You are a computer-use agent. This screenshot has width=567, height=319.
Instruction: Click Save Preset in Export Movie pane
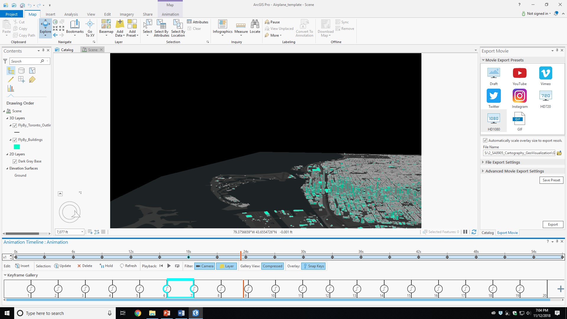[551, 180]
